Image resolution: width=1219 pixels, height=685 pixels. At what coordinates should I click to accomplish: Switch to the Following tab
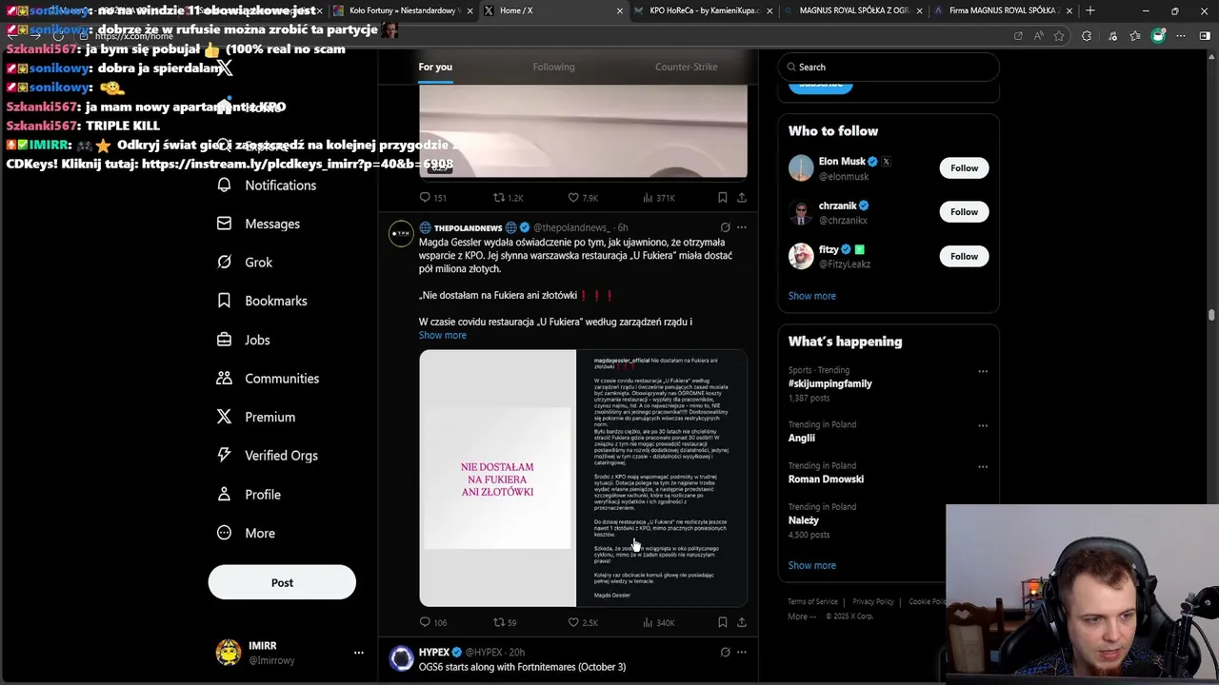click(x=553, y=67)
